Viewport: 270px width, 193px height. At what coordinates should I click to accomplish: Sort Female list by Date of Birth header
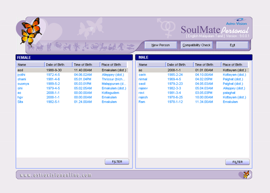(58, 64)
